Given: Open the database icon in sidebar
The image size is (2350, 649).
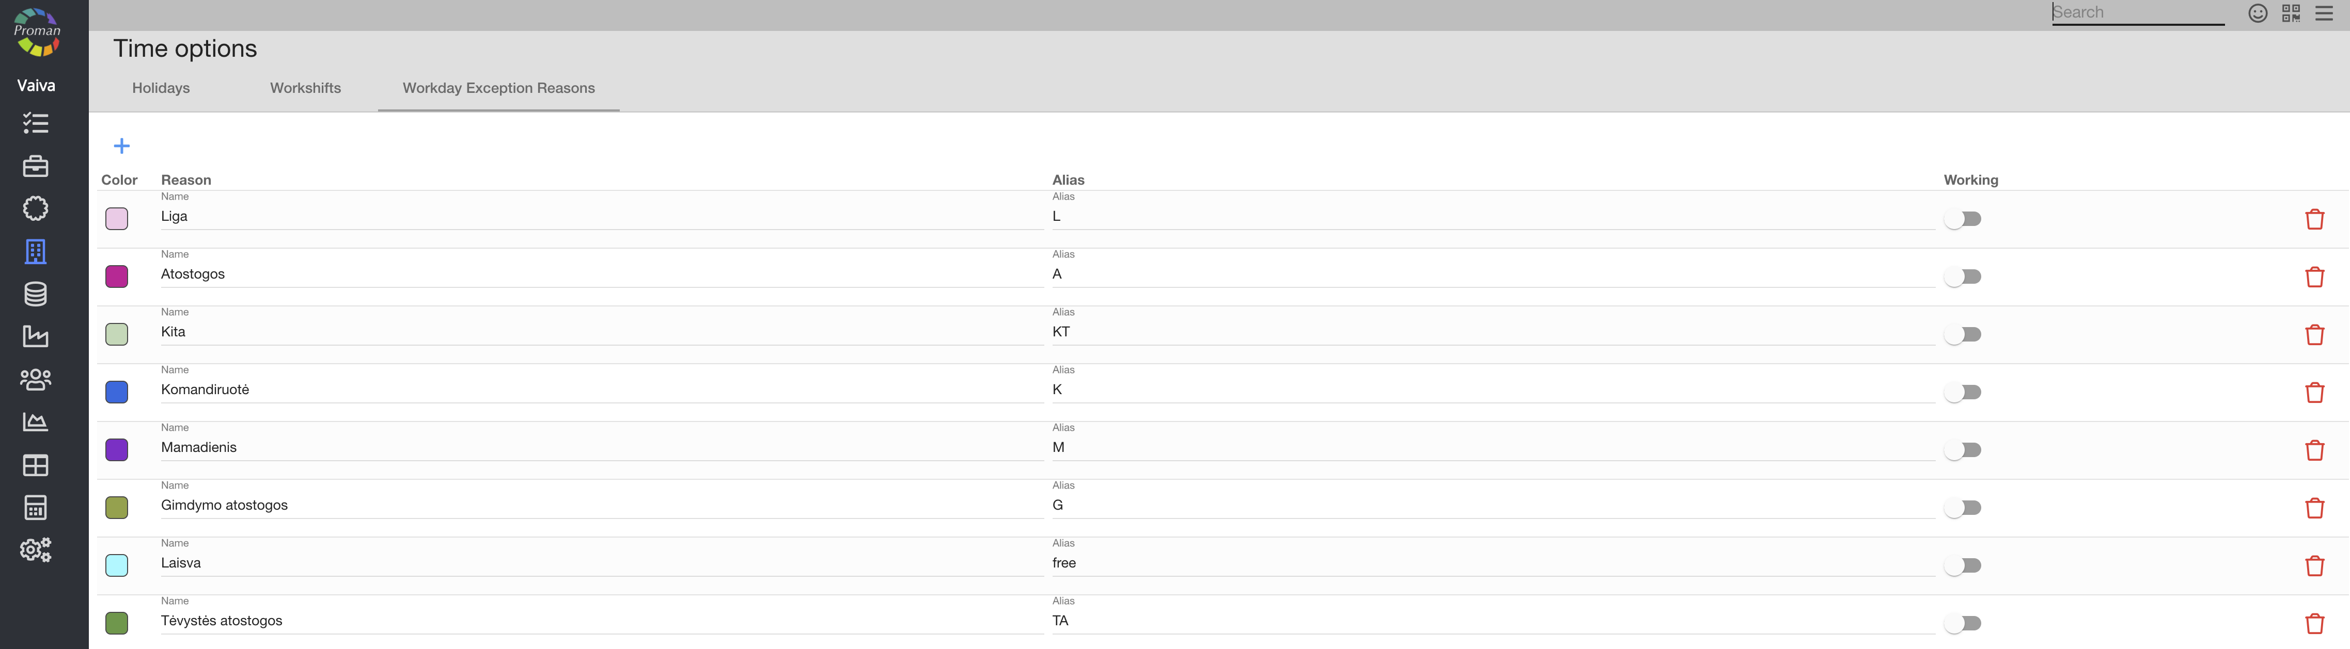Looking at the screenshot, I should click(x=36, y=294).
